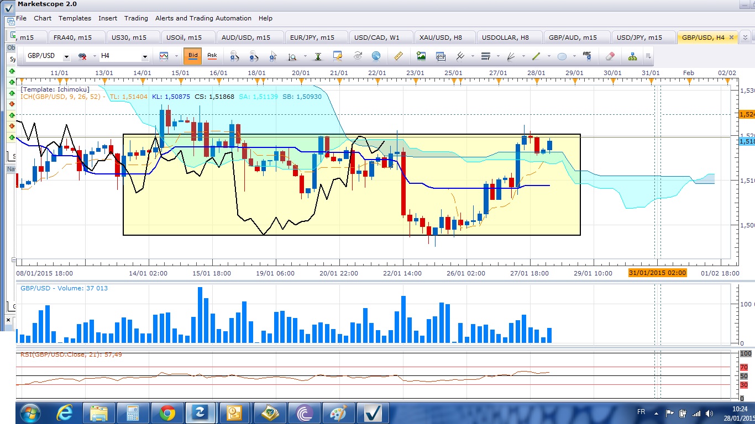Select the ellipse shape drawing tool
The height and width of the screenshot is (424, 755).
[x=562, y=56]
